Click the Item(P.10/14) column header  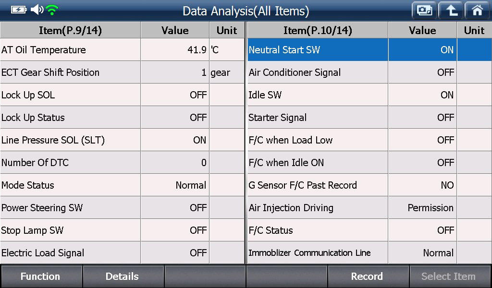click(x=318, y=30)
